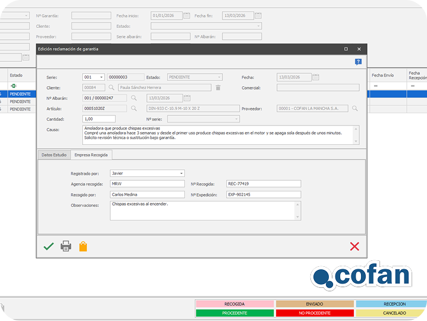Screen dimensions: 427x321
Task: Click the Nº Recogida field REC-77419
Action: point(263,184)
